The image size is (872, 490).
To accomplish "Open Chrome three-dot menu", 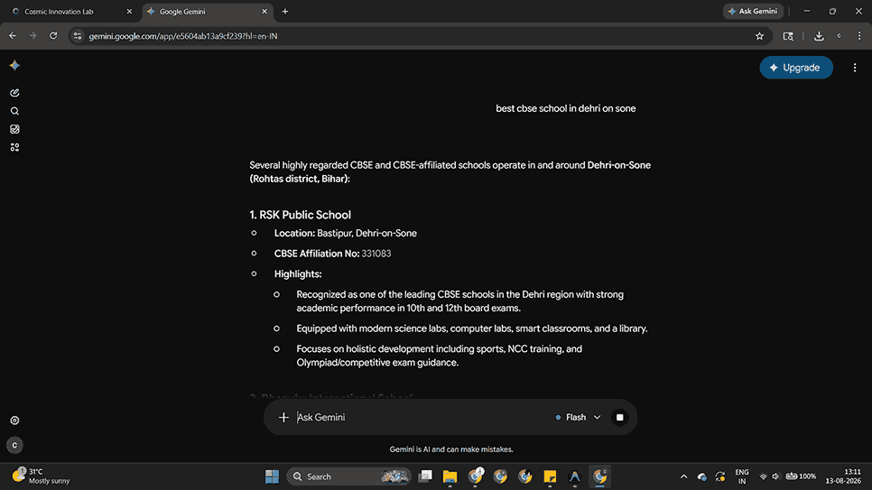I will tap(859, 36).
